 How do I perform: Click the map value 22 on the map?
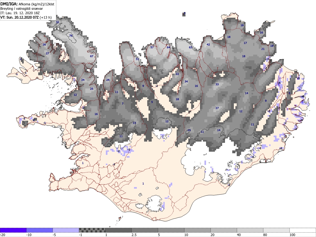177,74
